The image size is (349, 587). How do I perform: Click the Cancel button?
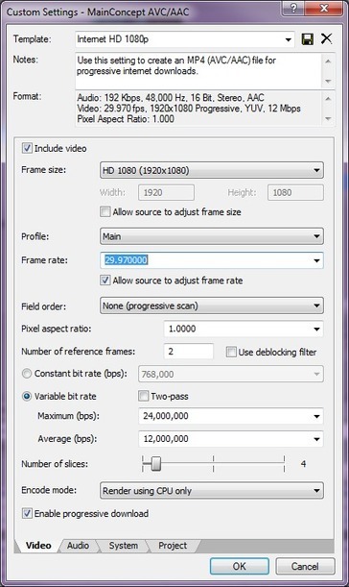[x=305, y=566]
